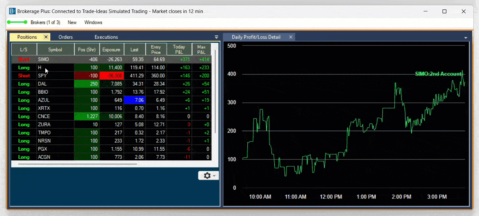479x216 pixels.
Task: Close the Daily Profit/Loss Detail tab
Action: [x=291, y=37]
